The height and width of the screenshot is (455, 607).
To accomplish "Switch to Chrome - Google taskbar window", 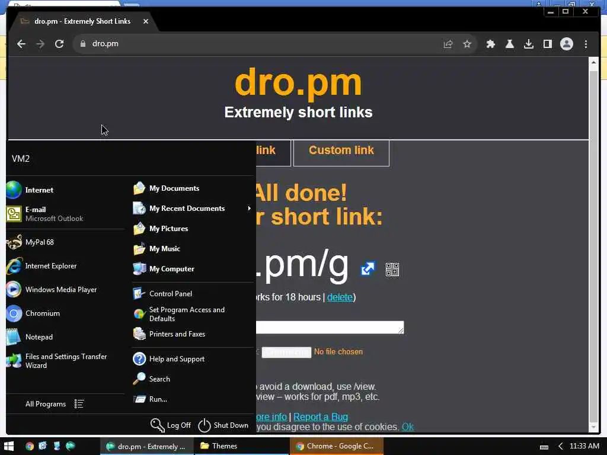I will tap(337, 446).
